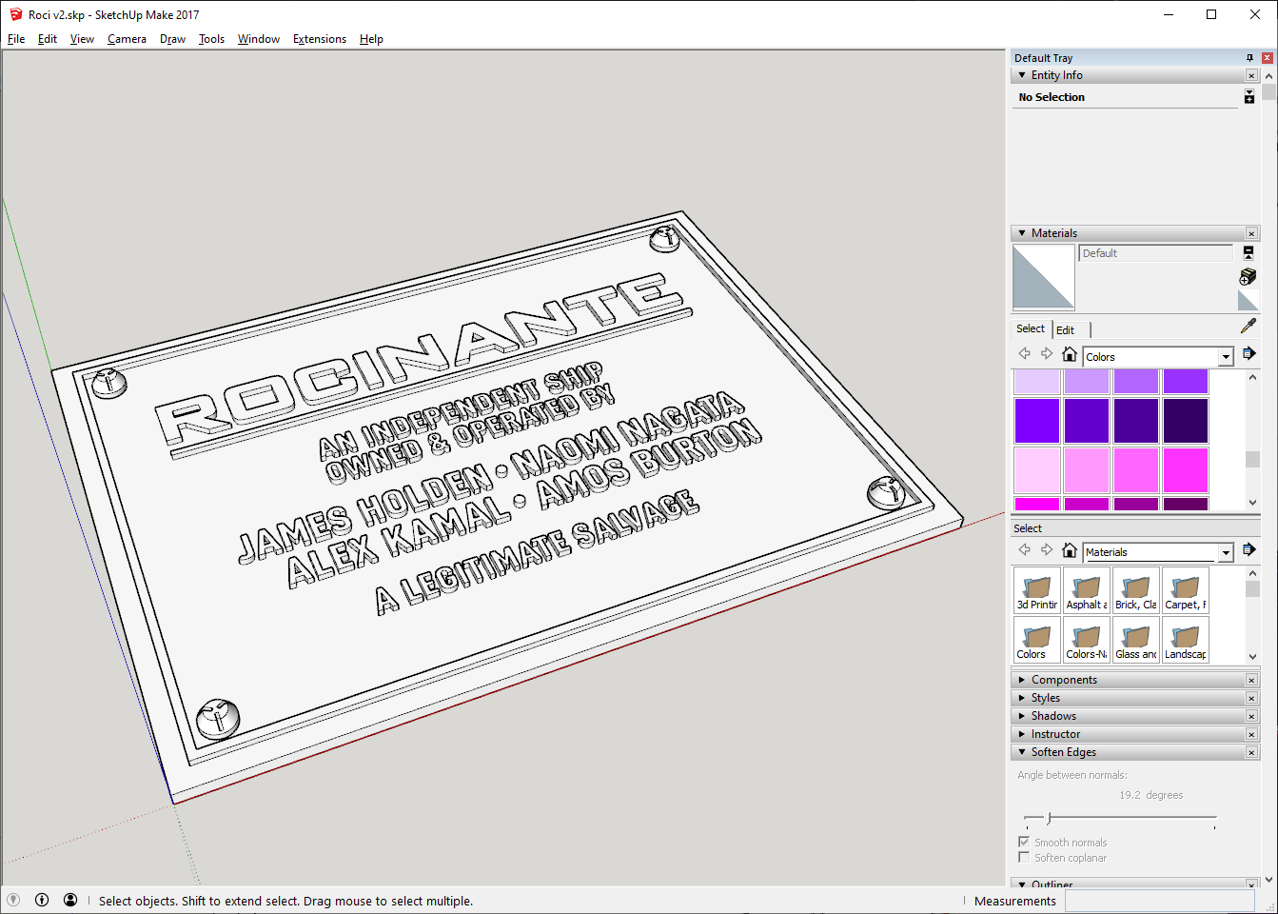Open the Asphalt materials folder
1278x914 pixels.
click(x=1087, y=589)
